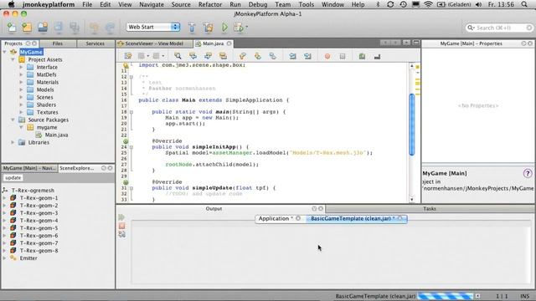The height and width of the screenshot is (301, 536).
Task: Switch to the Tasks tab
Action: [x=430, y=208]
